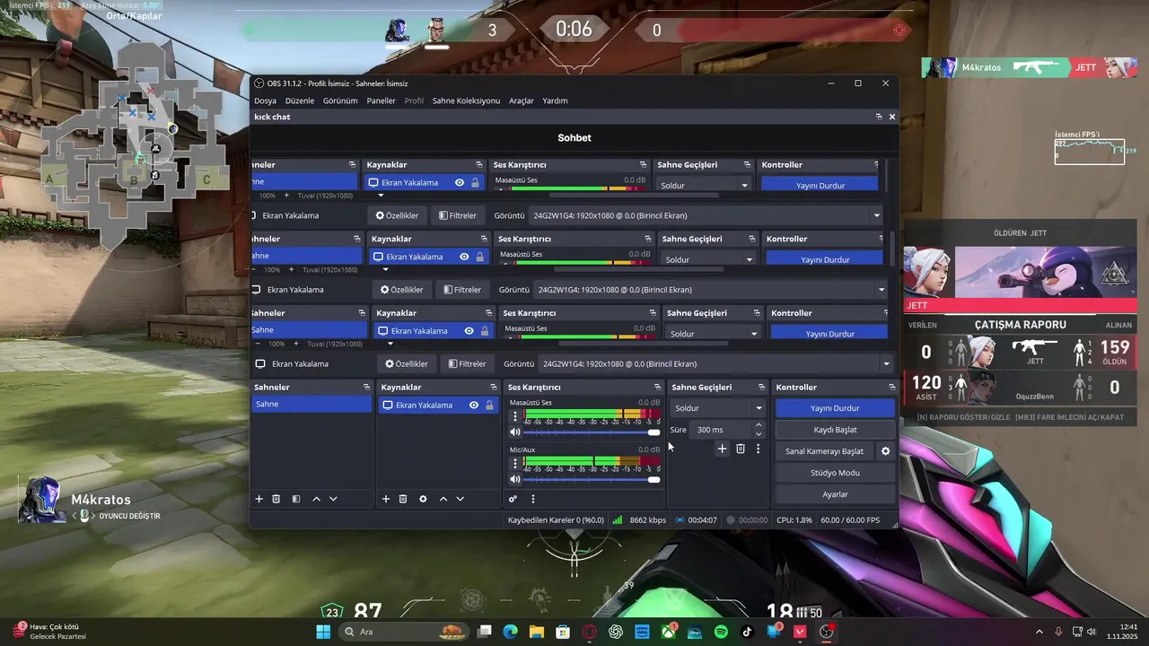Viewport: 1149px width, 646px height.
Task: Increase Süre duration with up arrow
Action: 759,425
